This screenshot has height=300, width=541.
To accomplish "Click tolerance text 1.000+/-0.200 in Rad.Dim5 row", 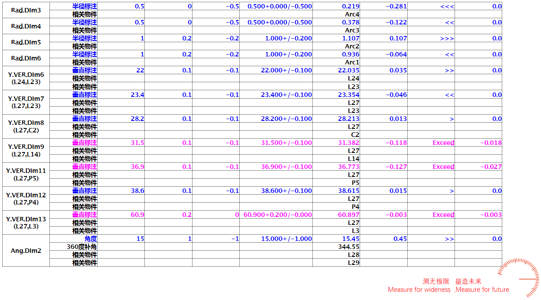I will (288, 38).
